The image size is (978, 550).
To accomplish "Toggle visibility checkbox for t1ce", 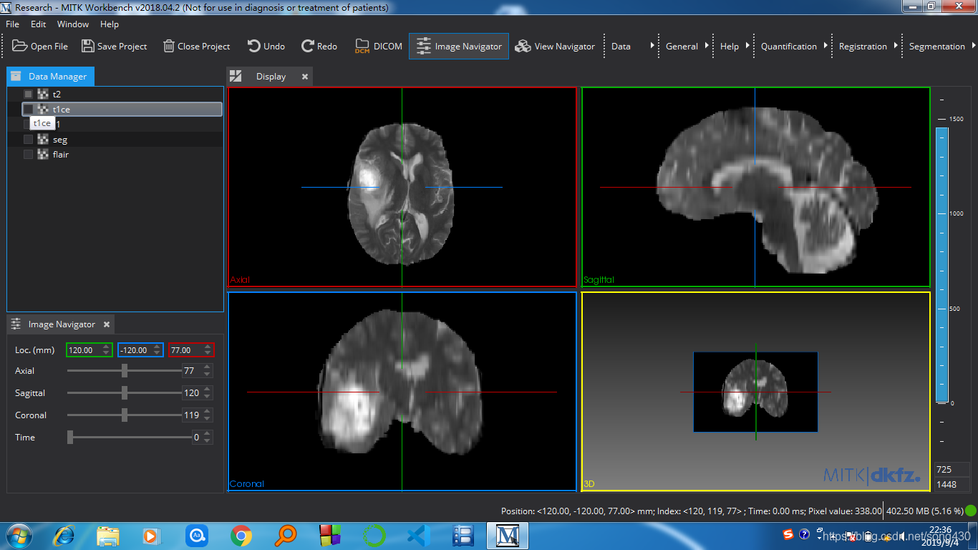I will (28, 109).
